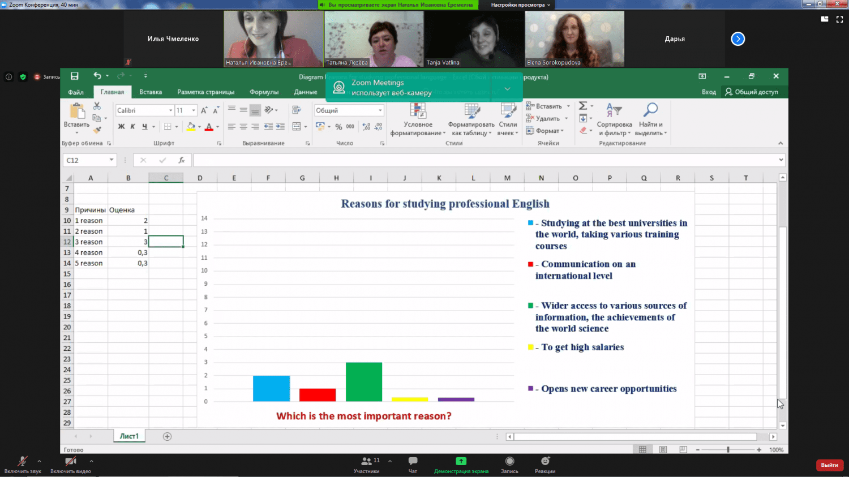This screenshot has height=477, width=849.
Task: Click the red font color button
Action: pyautogui.click(x=209, y=127)
